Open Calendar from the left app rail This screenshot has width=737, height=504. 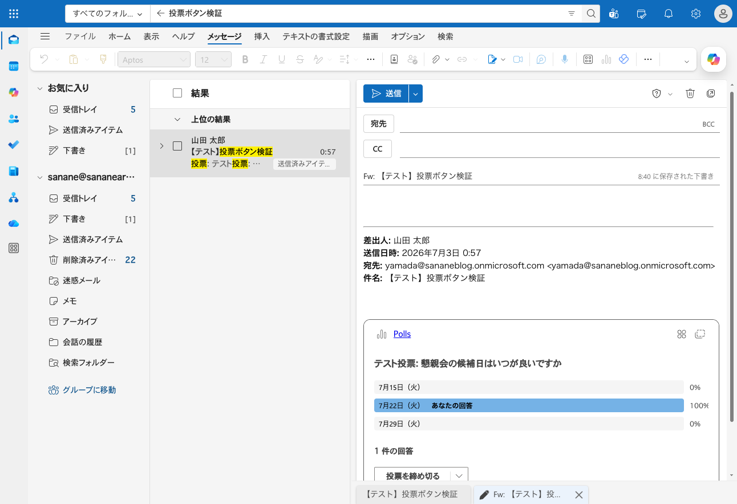(14, 66)
